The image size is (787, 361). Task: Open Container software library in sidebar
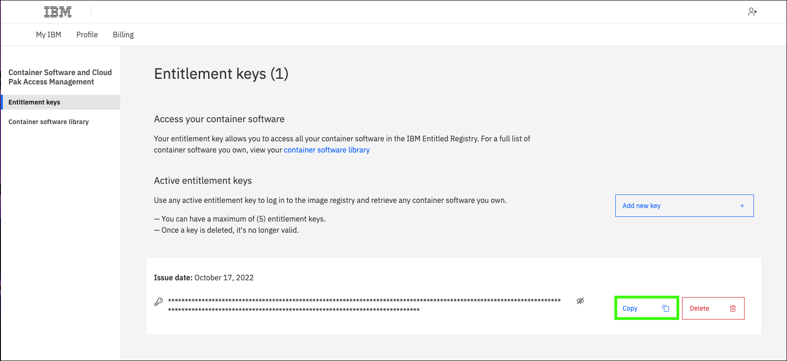[x=49, y=122]
